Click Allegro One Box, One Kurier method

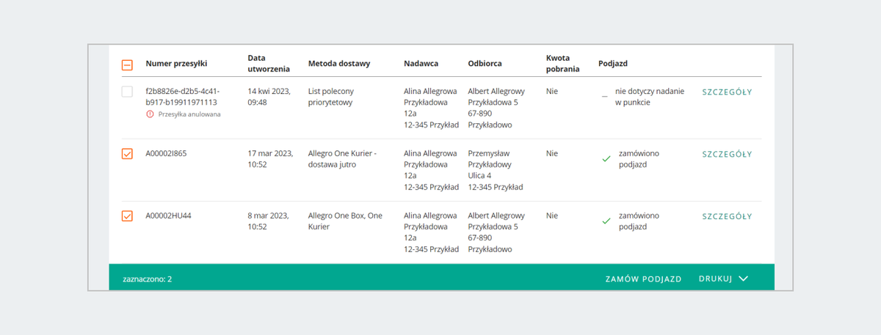tap(346, 221)
